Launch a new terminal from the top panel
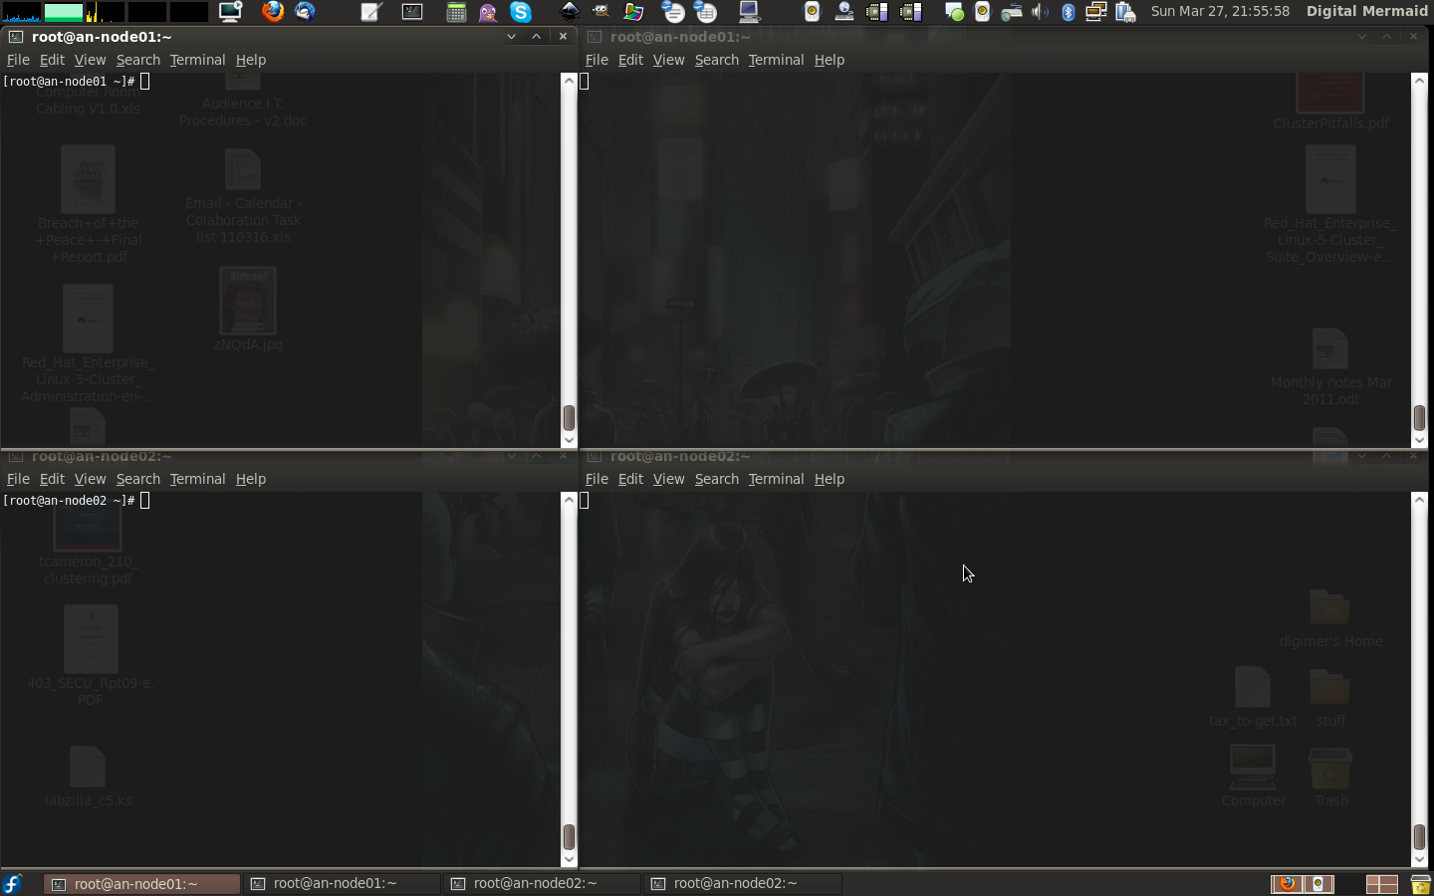This screenshot has height=896, width=1434. 412,12
